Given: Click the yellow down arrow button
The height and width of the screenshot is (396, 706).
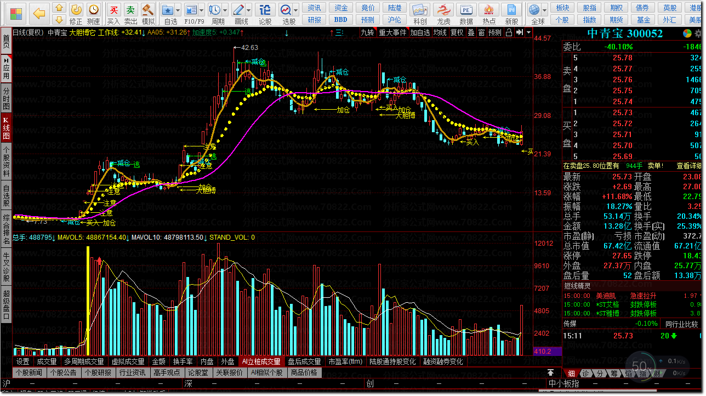Looking at the screenshot, I should coord(59,20).
